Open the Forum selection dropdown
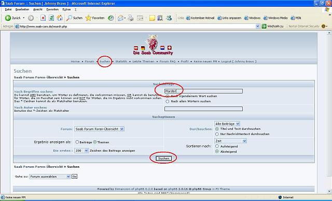Image resolution: width=332 pixels, height=201 pixels. (99, 129)
